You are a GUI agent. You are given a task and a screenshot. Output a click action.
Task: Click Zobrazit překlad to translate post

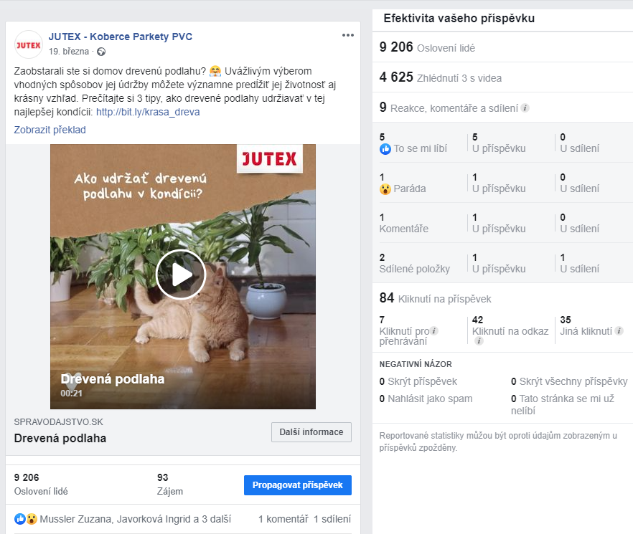(x=50, y=130)
